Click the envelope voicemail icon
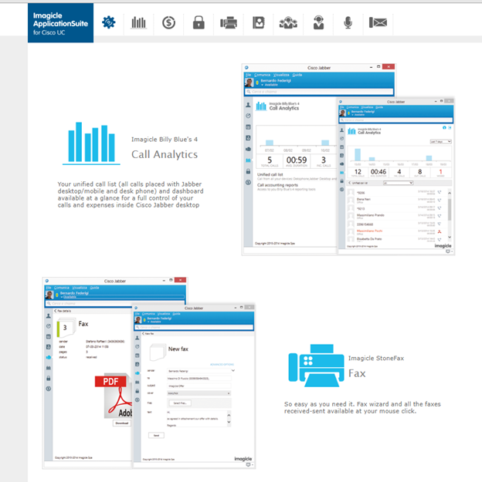 (378, 22)
